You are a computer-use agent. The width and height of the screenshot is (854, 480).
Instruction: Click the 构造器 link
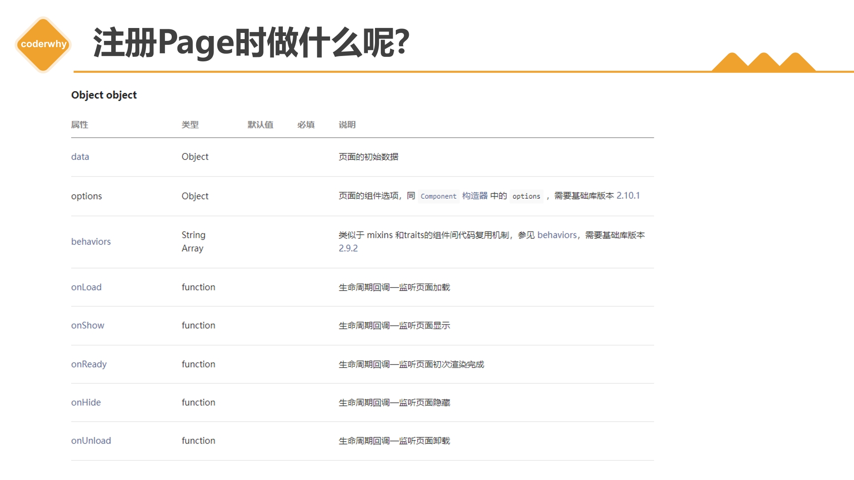tap(475, 196)
